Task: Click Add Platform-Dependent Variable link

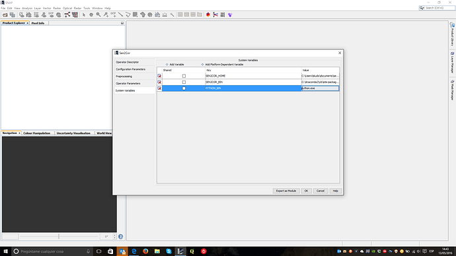Action: (x=222, y=65)
